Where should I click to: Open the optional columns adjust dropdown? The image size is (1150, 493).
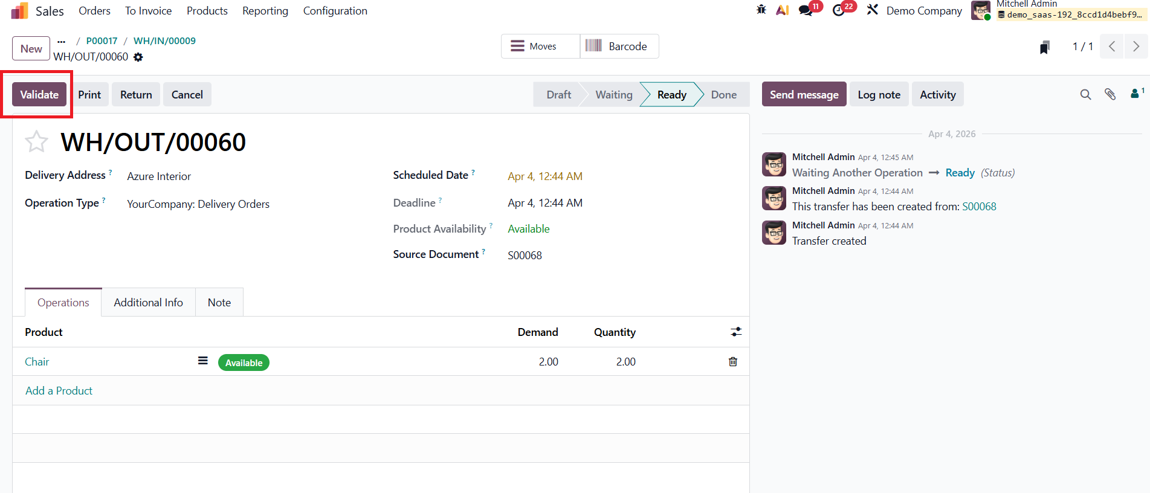pyautogui.click(x=735, y=332)
